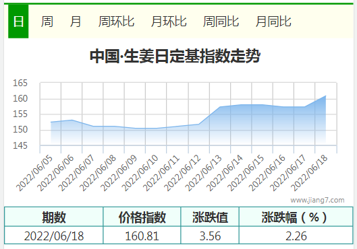Click the x-axis label 2022/06/10
357x249 pixels.
[140, 173]
